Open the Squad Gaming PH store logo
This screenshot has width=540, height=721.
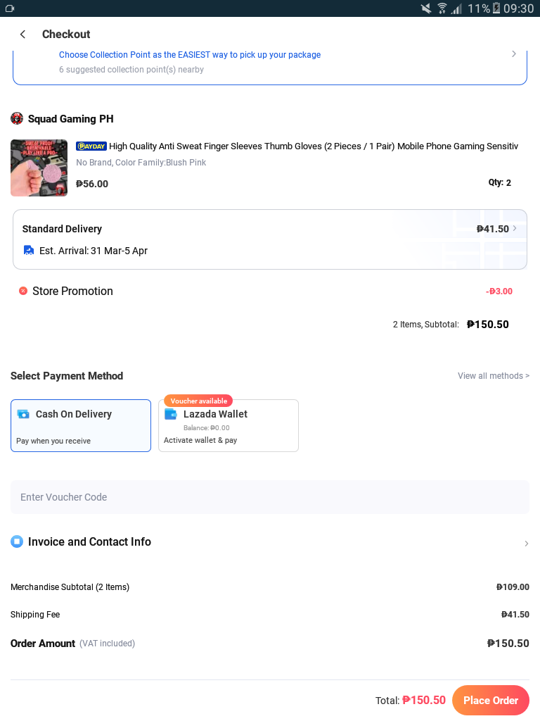click(x=17, y=118)
